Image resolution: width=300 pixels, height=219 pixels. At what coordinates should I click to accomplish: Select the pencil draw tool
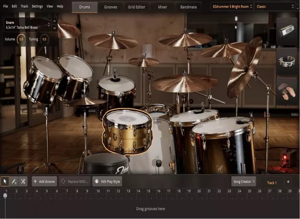[14, 181]
